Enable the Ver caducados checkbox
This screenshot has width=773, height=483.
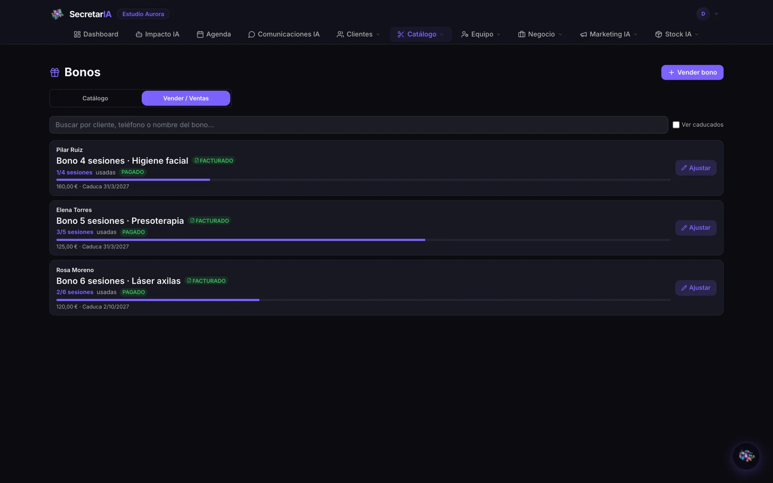click(x=676, y=125)
